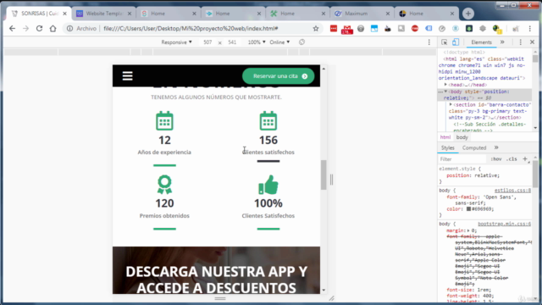Open DevTools customize menu
Viewport: 542px width, 305px height.
click(520, 42)
